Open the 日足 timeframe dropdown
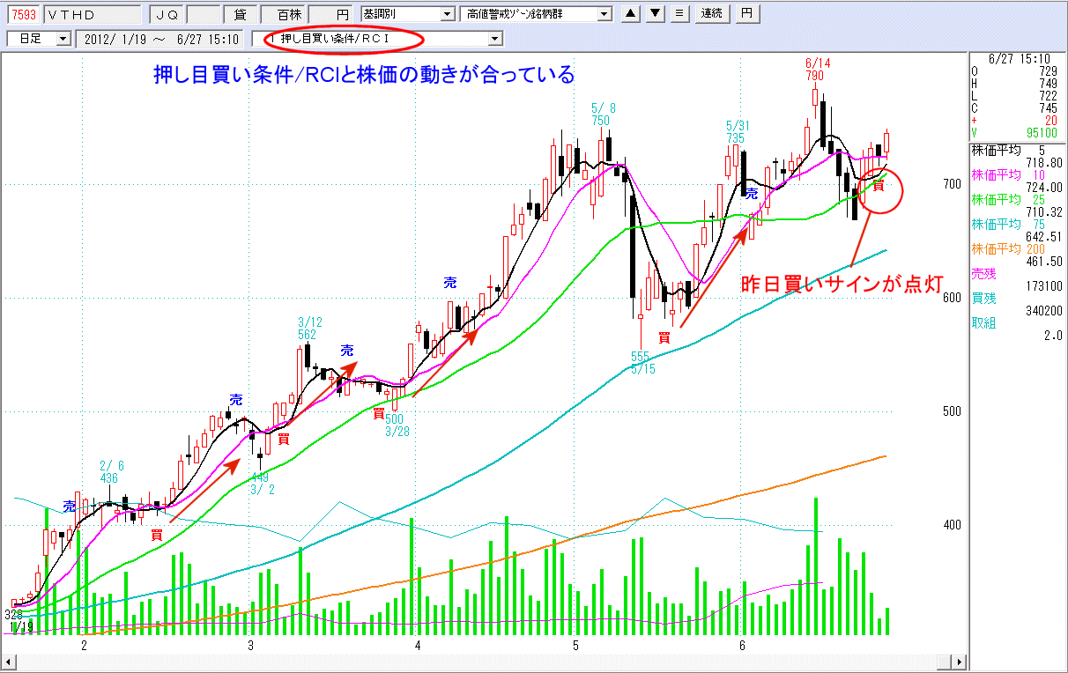 (x=63, y=39)
